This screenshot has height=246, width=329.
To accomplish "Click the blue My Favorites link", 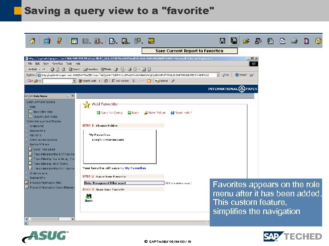I will pos(135,168).
